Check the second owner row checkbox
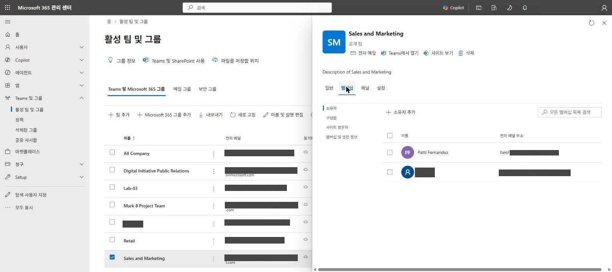The image size is (612, 272). click(x=390, y=172)
